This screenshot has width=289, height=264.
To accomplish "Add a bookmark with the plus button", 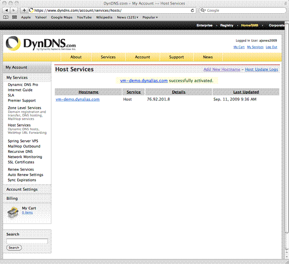I will pyautogui.click(x=24, y=10).
